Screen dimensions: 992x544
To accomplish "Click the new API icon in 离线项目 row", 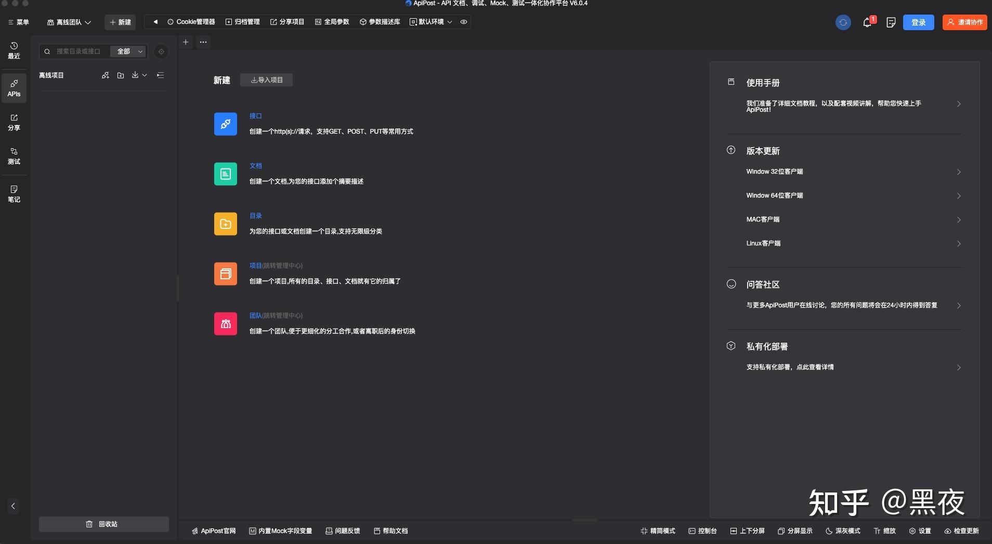I will 106,75.
